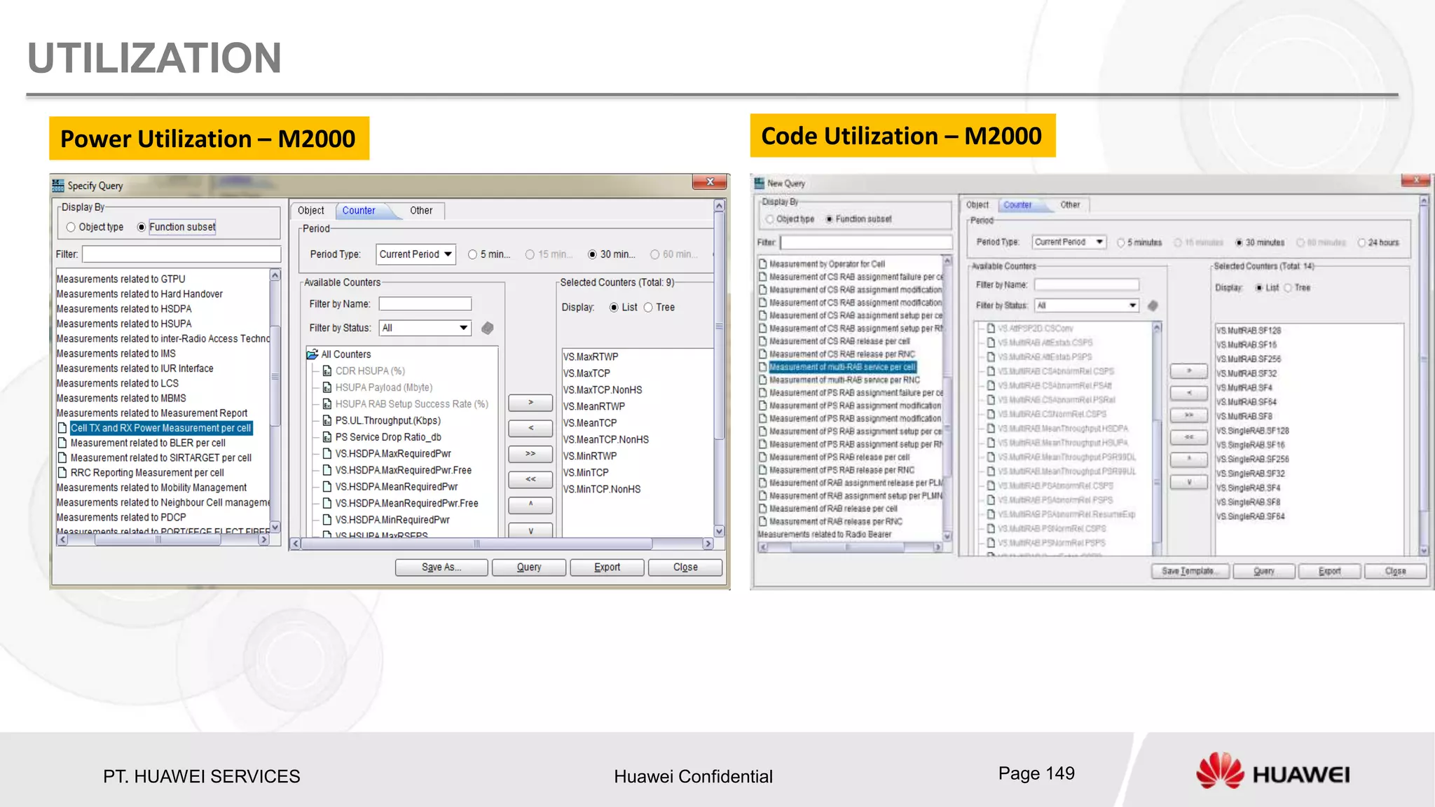Click the New Query window title icon
Screen dimensions: 1435x807
(x=760, y=184)
